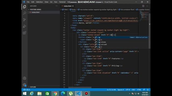Open the Run menu

coord(56,2)
